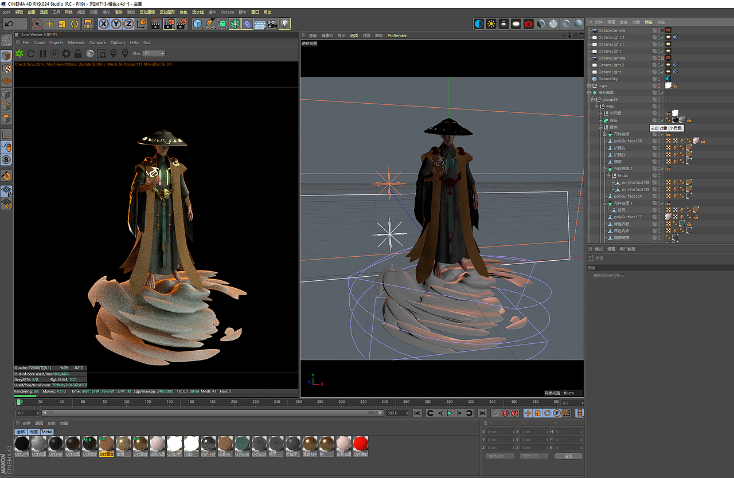Screen dimensions: 734x478
Task: Select the red Oct漫射 material swatch
Action: pyautogui.click(x=360, y=446)
